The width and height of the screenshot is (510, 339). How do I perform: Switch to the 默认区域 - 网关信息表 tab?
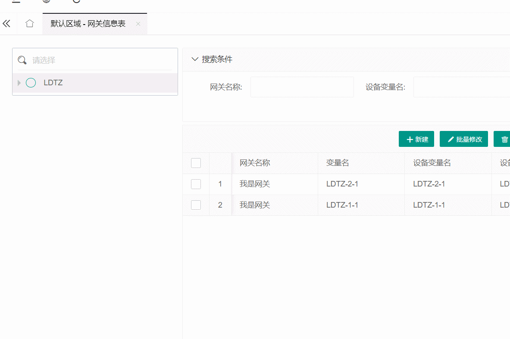(x=88, y=24)
